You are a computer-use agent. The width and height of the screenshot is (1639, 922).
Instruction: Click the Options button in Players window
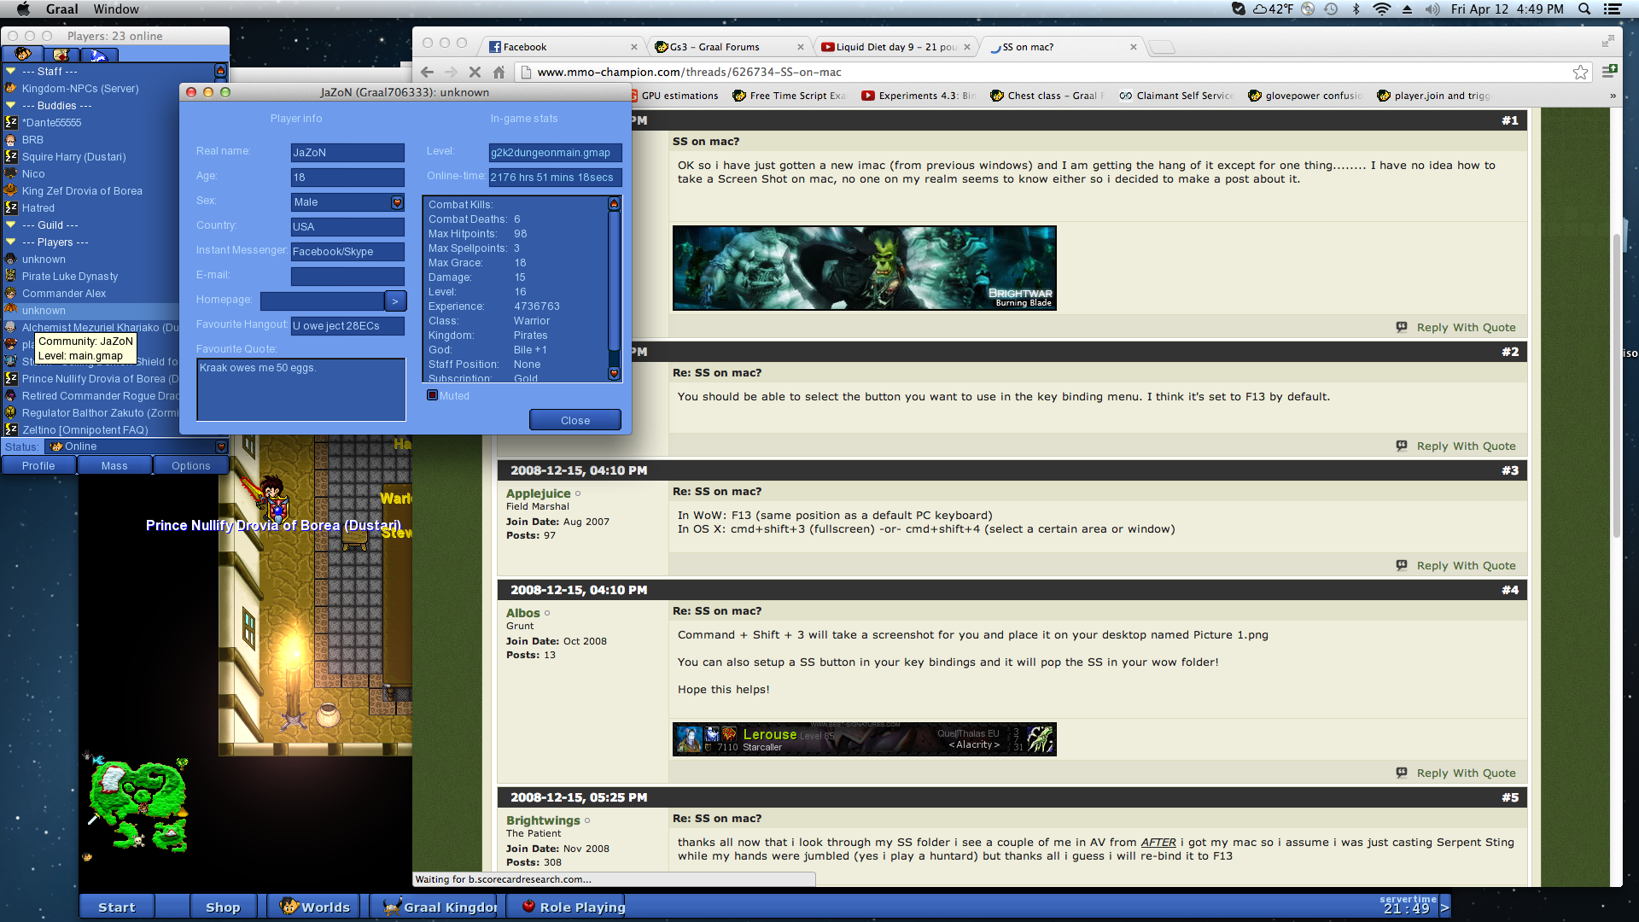click(x=190, y=465)
